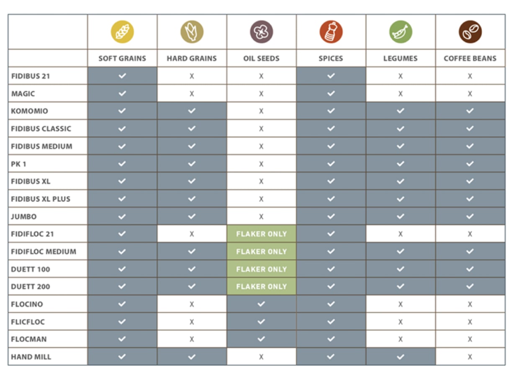Click the Fidifloc 21 FLAKER ONLY cell
The height and width of the screenshot is (366, 509).
(261, 234)
